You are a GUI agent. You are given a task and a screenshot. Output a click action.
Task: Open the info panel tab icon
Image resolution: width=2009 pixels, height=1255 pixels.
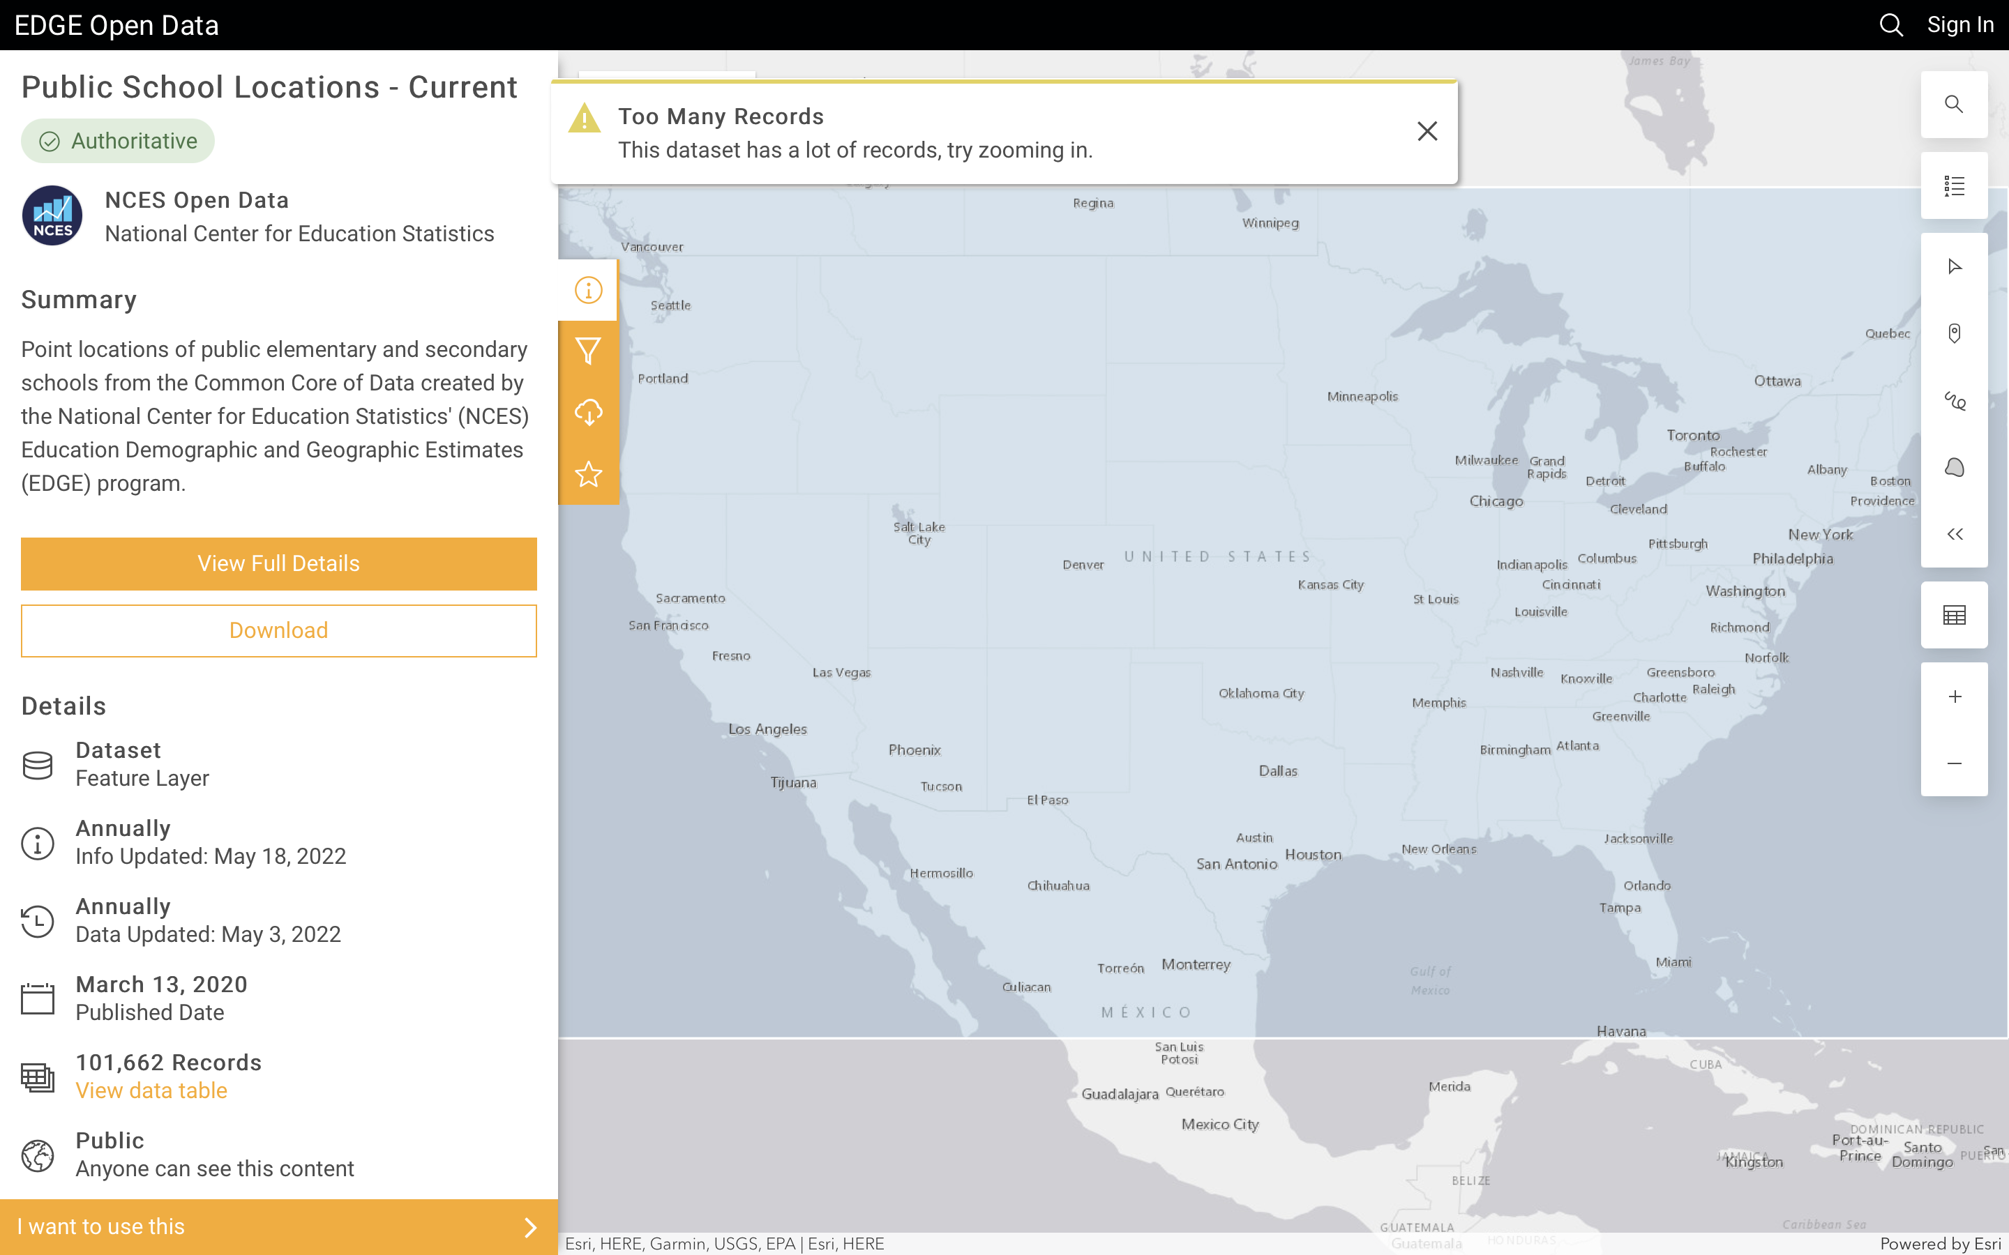click(x=588, y=291)
